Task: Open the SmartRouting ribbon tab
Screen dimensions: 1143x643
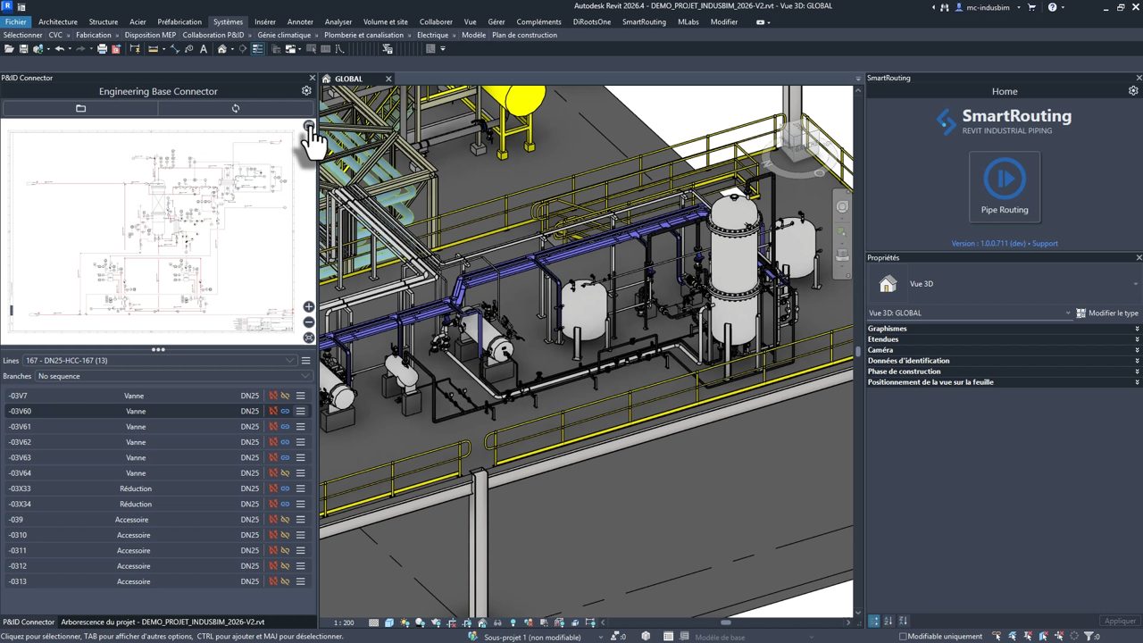Action: [x=644, y=21]
